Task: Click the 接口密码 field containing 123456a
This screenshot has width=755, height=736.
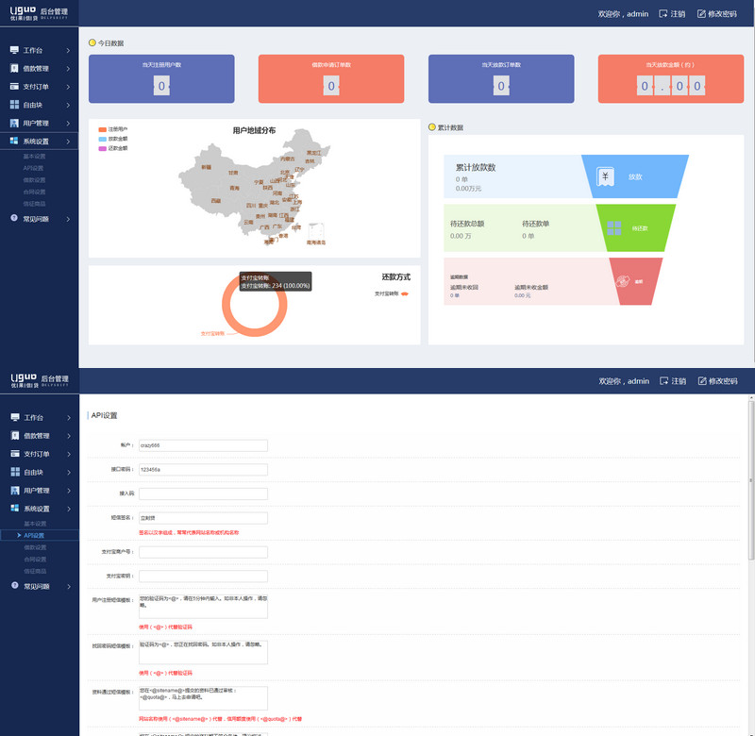Action: point(203,469)
